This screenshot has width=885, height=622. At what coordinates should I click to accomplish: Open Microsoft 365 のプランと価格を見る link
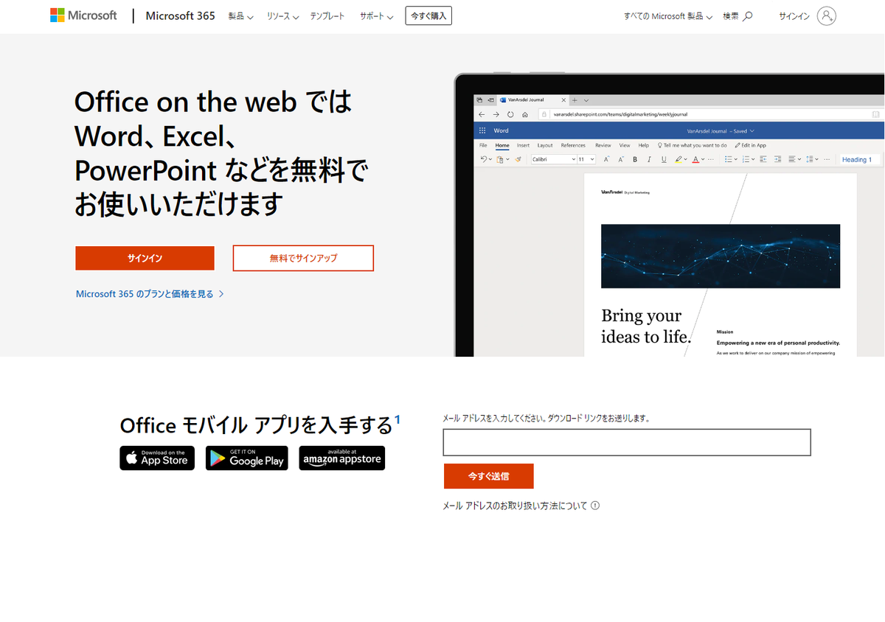pos(150,293)
